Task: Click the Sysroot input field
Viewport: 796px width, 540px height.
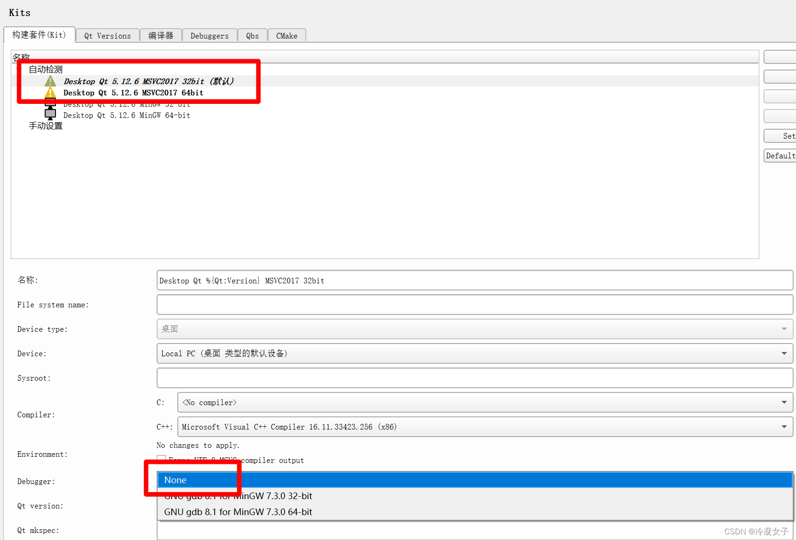Action: click(475, 378)
